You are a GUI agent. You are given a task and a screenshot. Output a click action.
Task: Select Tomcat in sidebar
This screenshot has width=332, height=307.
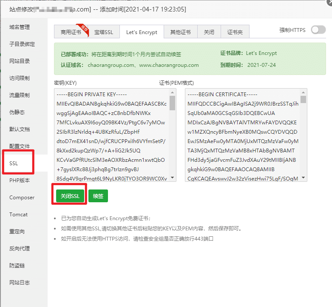18,214
